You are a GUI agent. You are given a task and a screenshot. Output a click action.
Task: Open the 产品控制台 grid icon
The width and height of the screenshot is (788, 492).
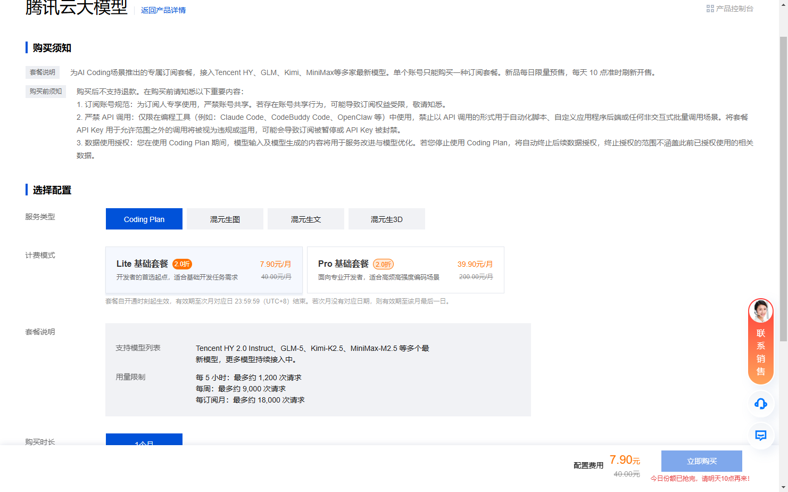pos(710,9)
